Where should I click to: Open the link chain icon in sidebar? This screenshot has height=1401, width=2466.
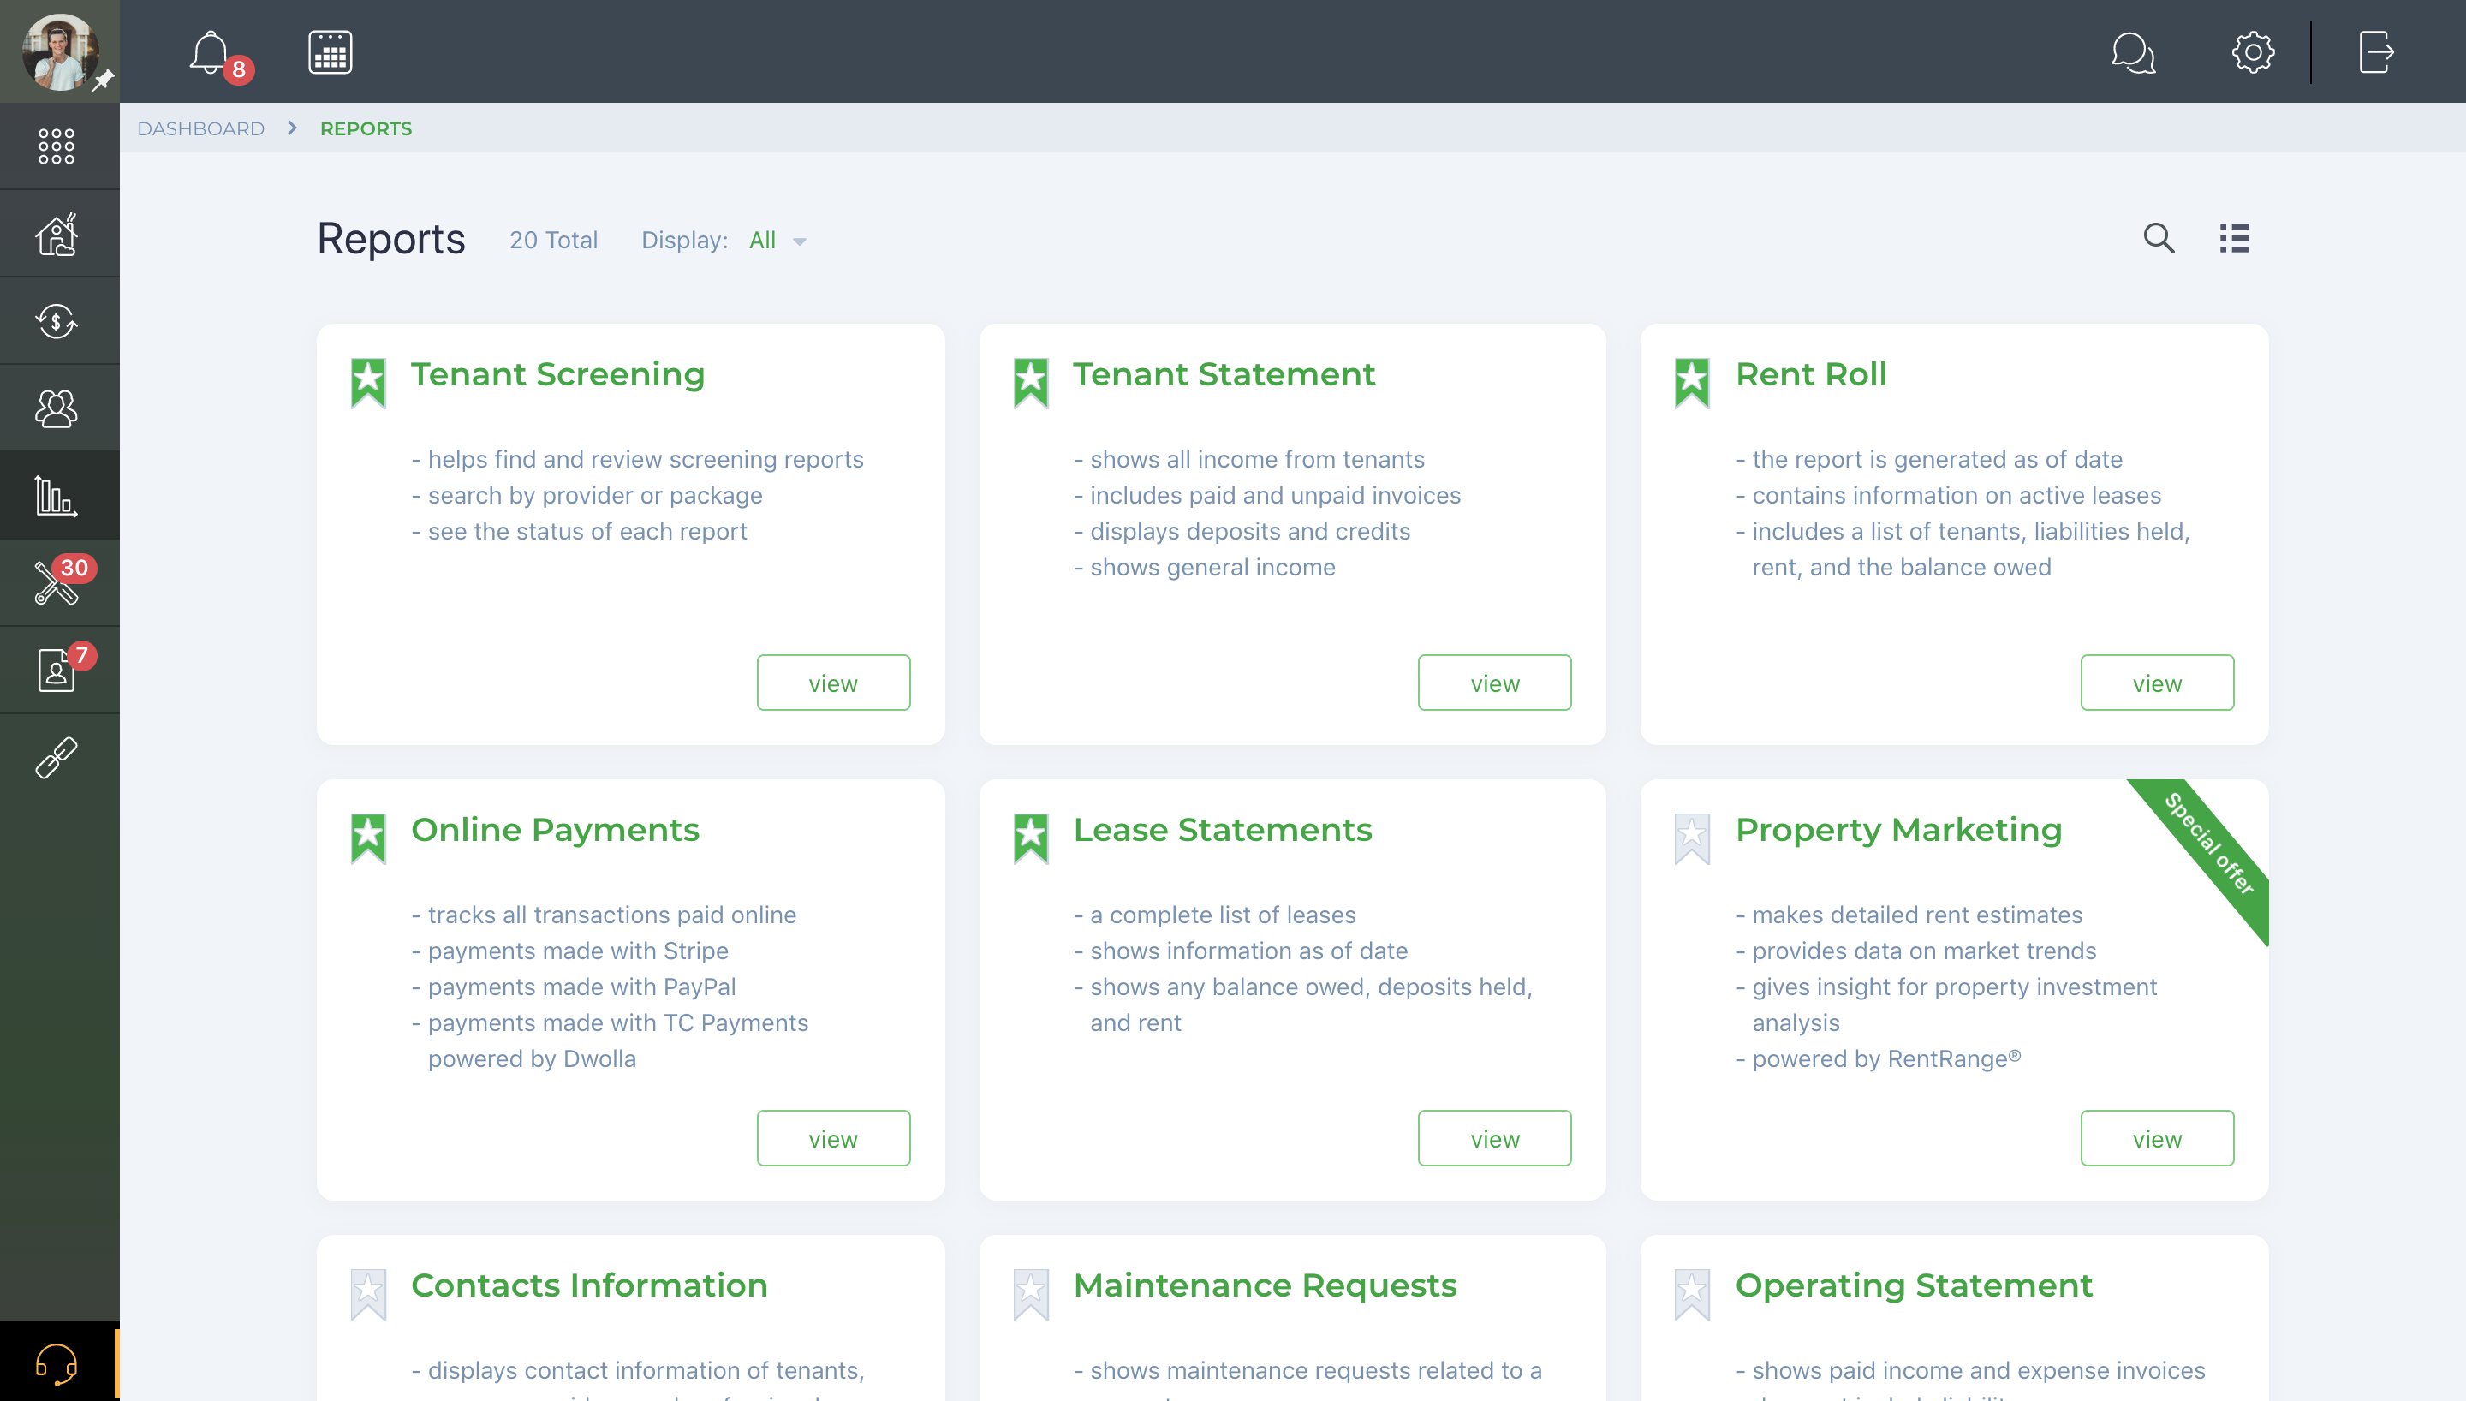(x=57, y=757)
